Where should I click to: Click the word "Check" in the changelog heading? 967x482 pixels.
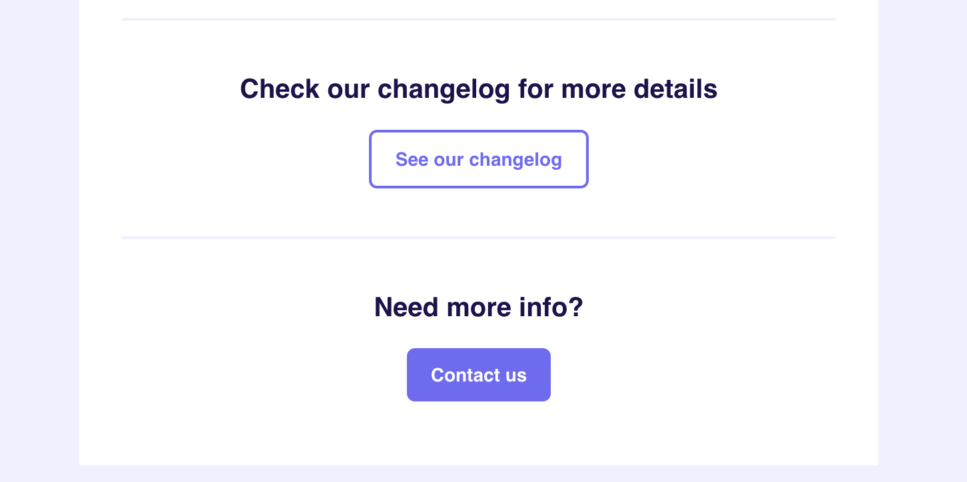(x=280, y=89)
